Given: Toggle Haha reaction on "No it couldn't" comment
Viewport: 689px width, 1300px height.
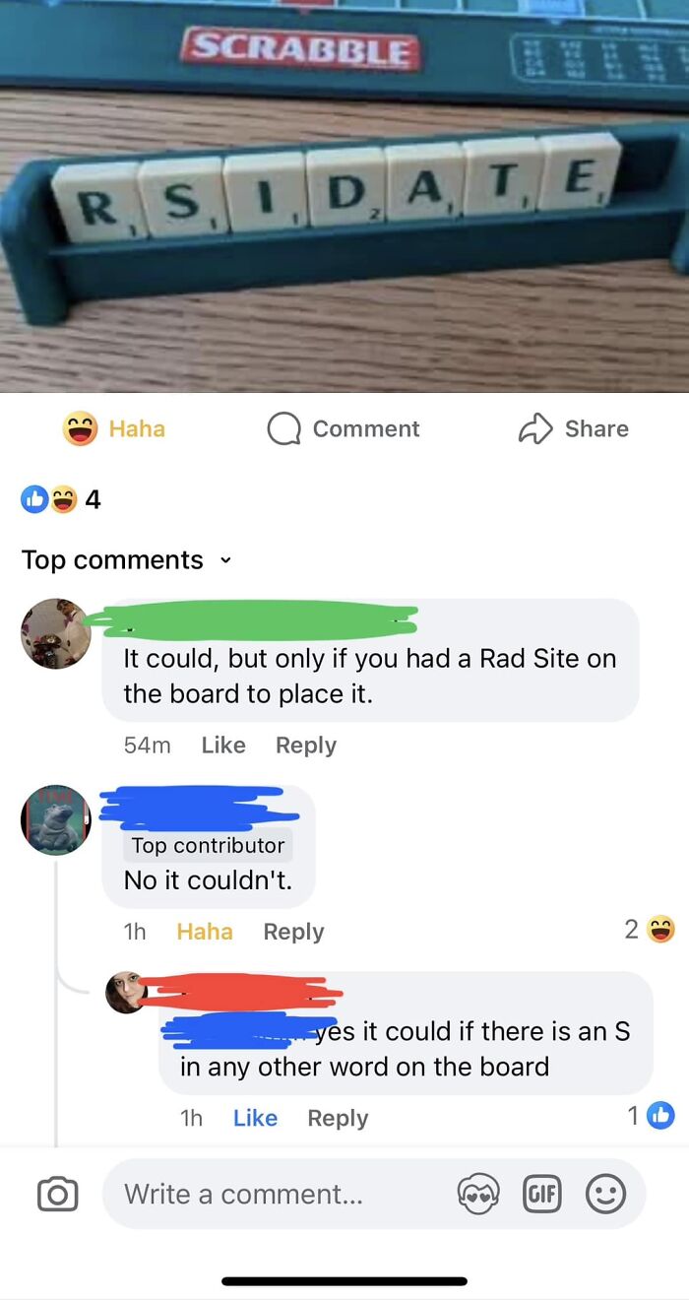Looking at the screenshot, I should (205, 932).
